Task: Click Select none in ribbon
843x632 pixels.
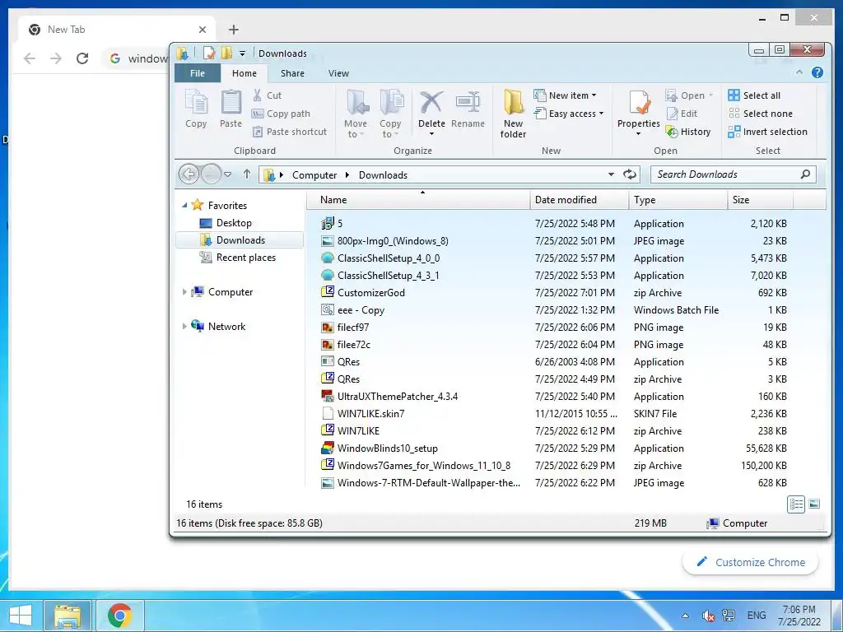Action: [760, 114]
